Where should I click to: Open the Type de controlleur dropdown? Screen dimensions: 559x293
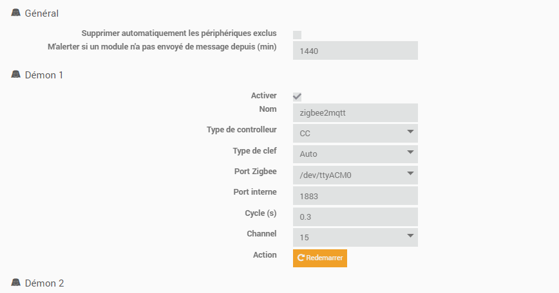(355, 133)
